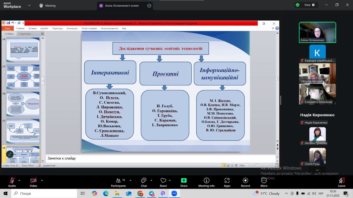Open the Chat panel
Viewport: 353px width, 198px height.
tap(144, 182)
